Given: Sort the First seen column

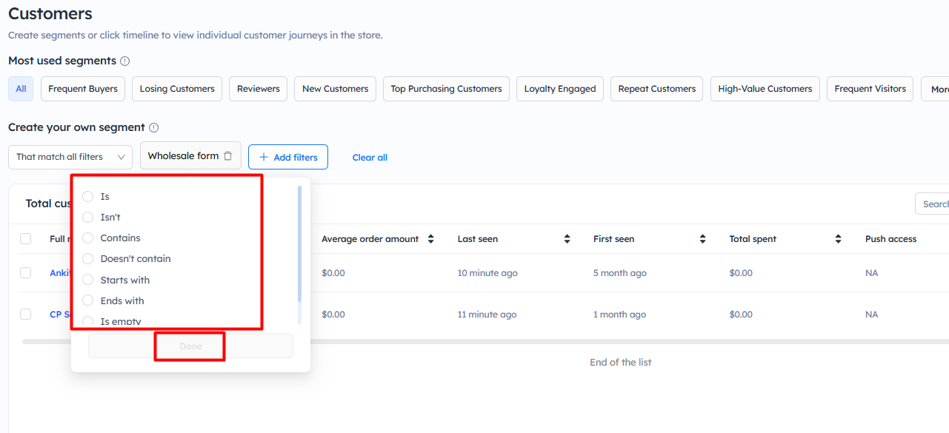Looking at the screenshot, I should click(x=702, y=239).
